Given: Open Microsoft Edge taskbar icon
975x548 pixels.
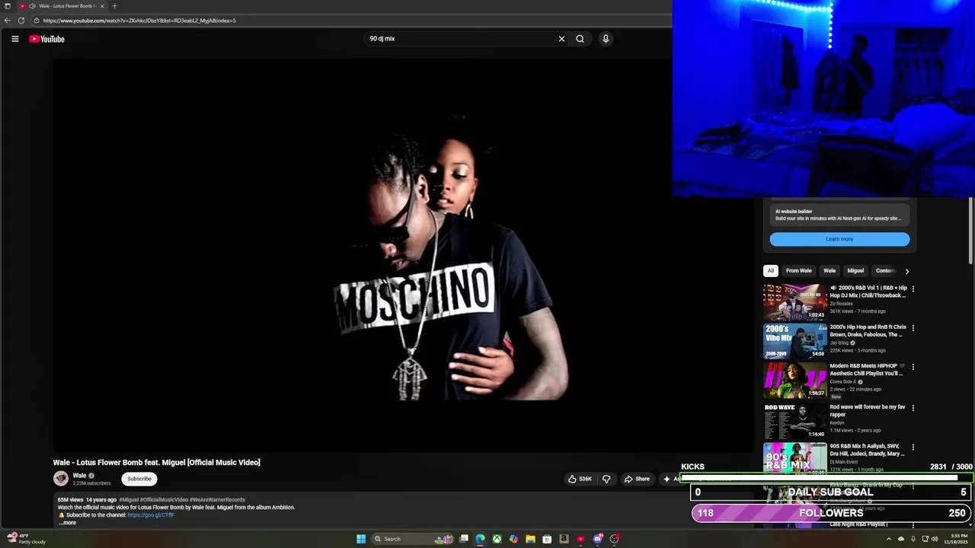Looking at the screenshot, I should tap(480, 539).
